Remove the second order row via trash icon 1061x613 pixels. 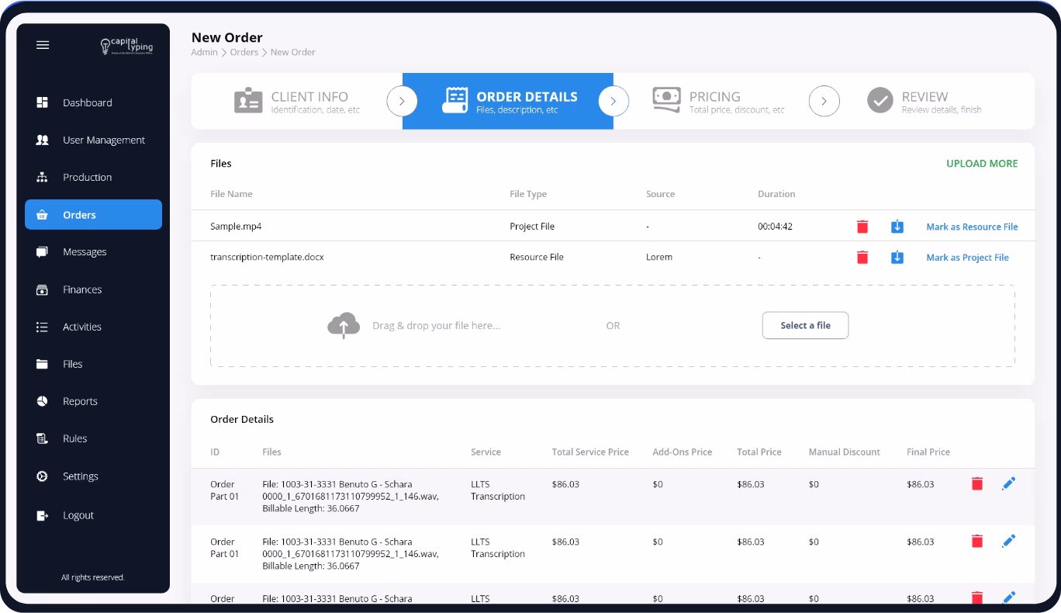[977, 541]
